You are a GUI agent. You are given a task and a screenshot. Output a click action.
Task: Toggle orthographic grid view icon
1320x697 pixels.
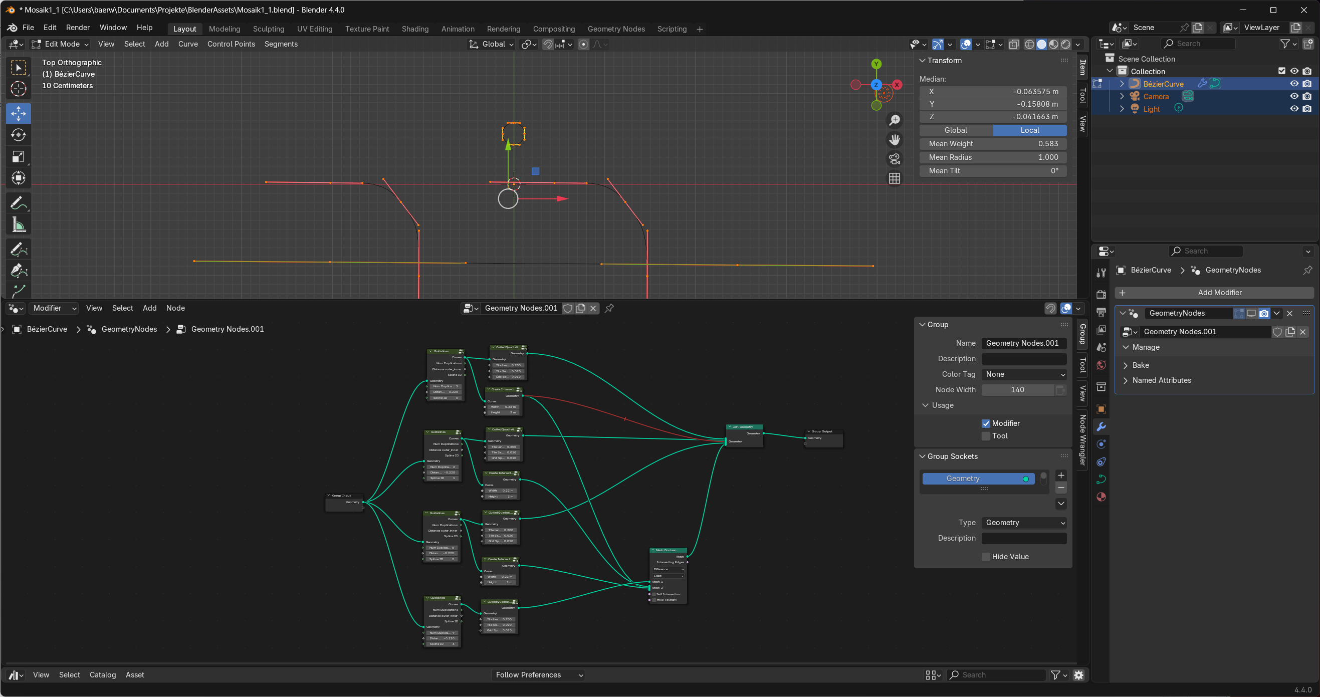click(x=894, y=178)
